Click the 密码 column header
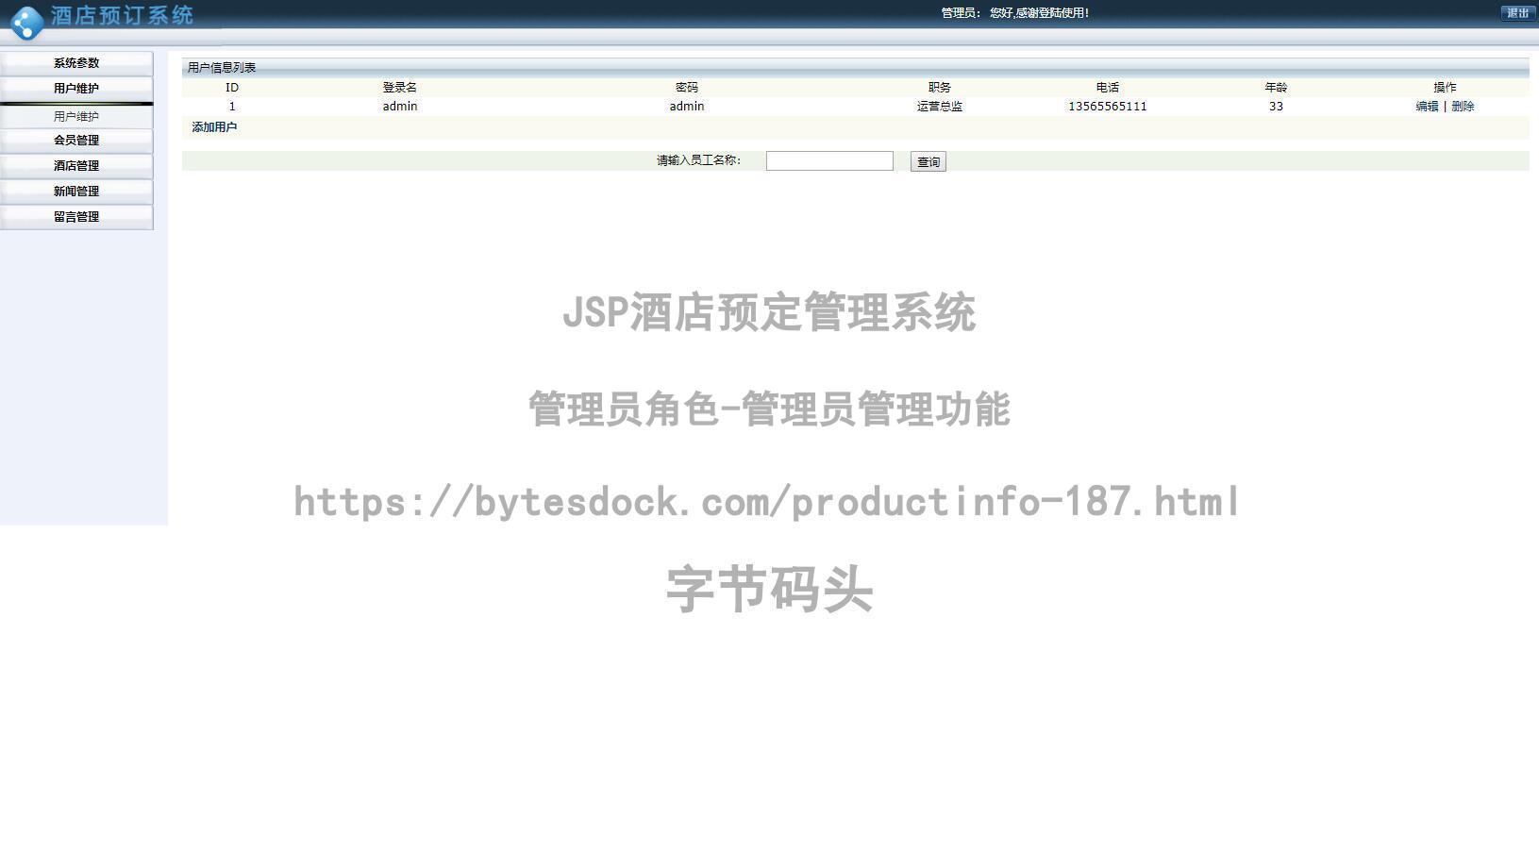This screenshot has width=1539, height=868. pyautogui.click(x=687, y=88)
